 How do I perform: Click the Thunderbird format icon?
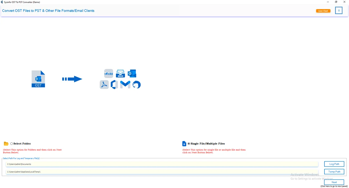click(137, 85)
